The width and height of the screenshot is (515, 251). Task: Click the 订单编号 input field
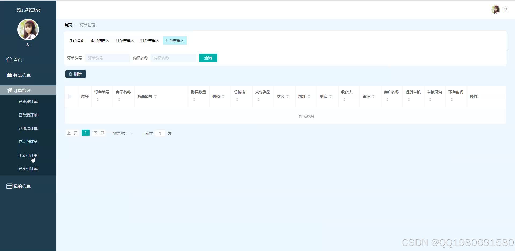point(107,58)
